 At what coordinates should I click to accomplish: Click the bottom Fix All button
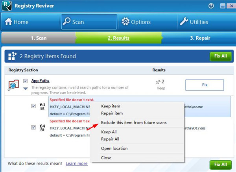(x=221, y=165)
